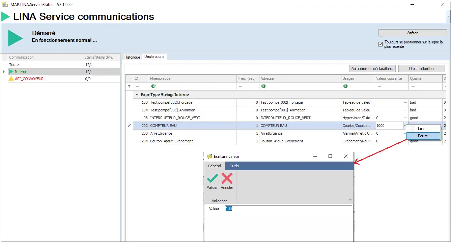
Task: Sort by the Qualité column header
Action: tap(425, 78)
